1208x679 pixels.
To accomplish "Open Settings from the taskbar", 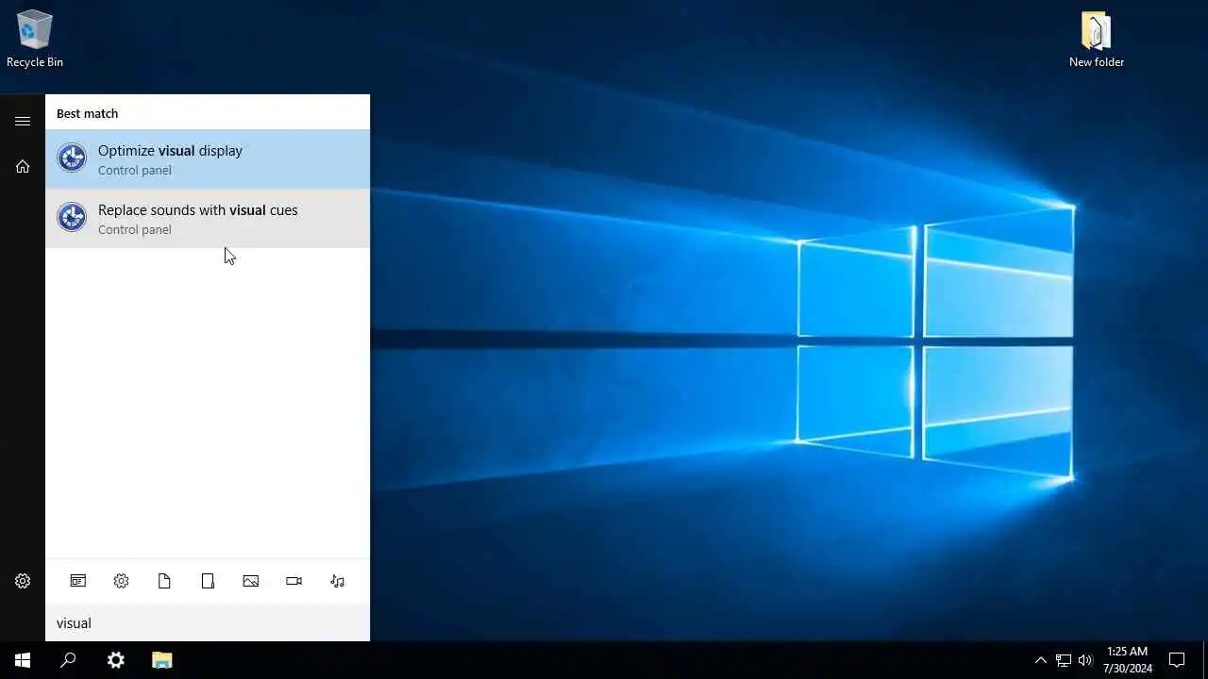I will pyautogui.click(x=115, y=660).
